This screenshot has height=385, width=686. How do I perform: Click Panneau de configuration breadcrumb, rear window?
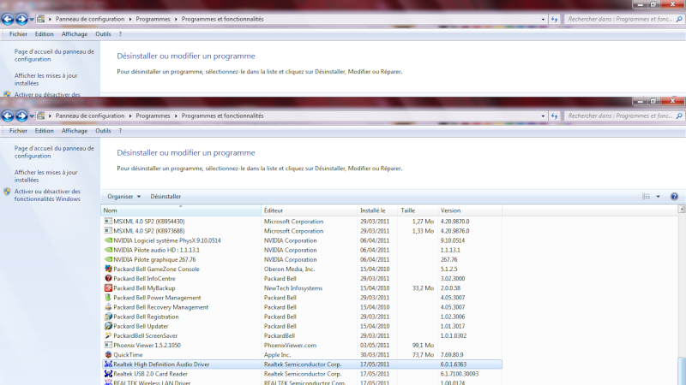pos(90,19)
